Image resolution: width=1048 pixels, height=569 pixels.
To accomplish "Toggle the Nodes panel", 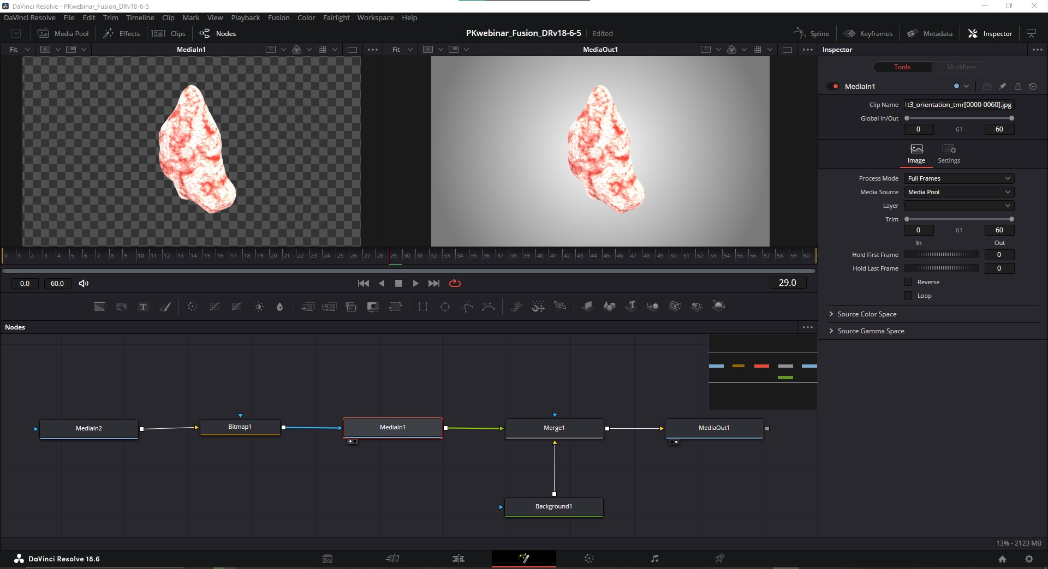I will coord(218,33).
